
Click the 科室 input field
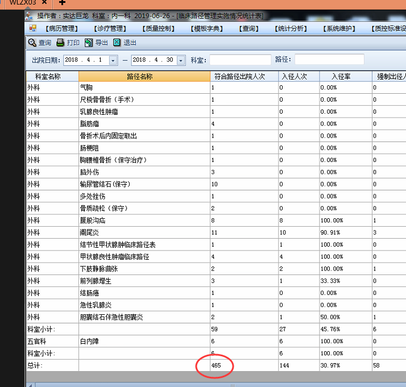pyautogui.click(x=241, y=60)
